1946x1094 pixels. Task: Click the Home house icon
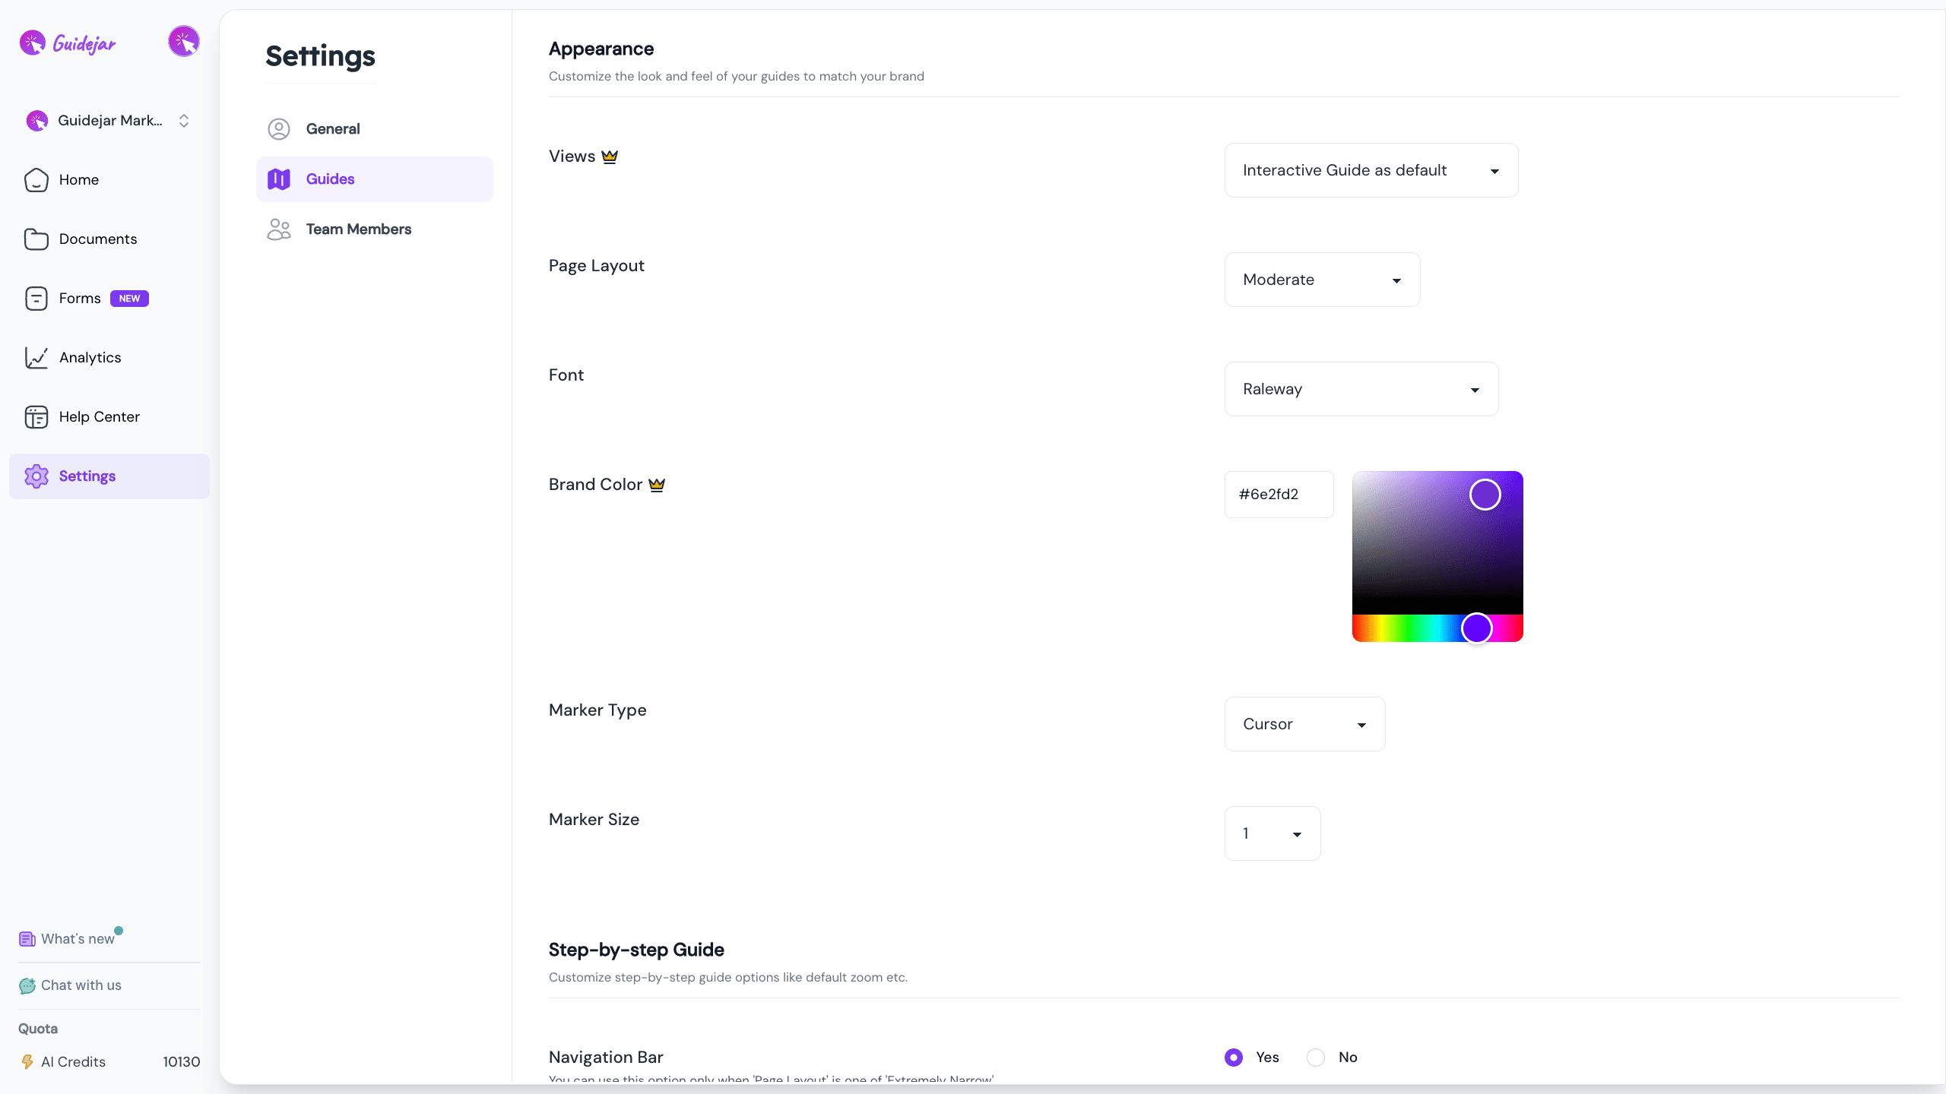tap(36, 180)
